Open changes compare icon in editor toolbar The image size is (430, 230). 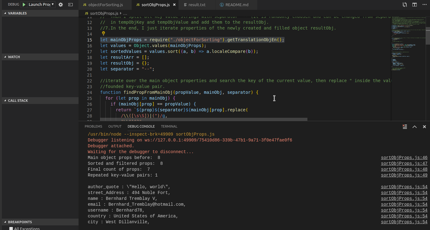coord(405,5)
